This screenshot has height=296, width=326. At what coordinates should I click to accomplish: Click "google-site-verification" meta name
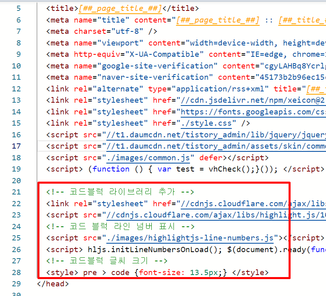click(x=157, y=66)
